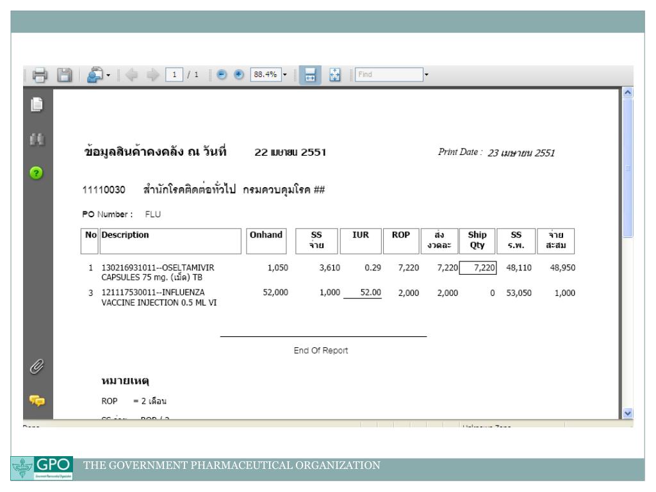Click the code 11110030

tap(104, 190)
